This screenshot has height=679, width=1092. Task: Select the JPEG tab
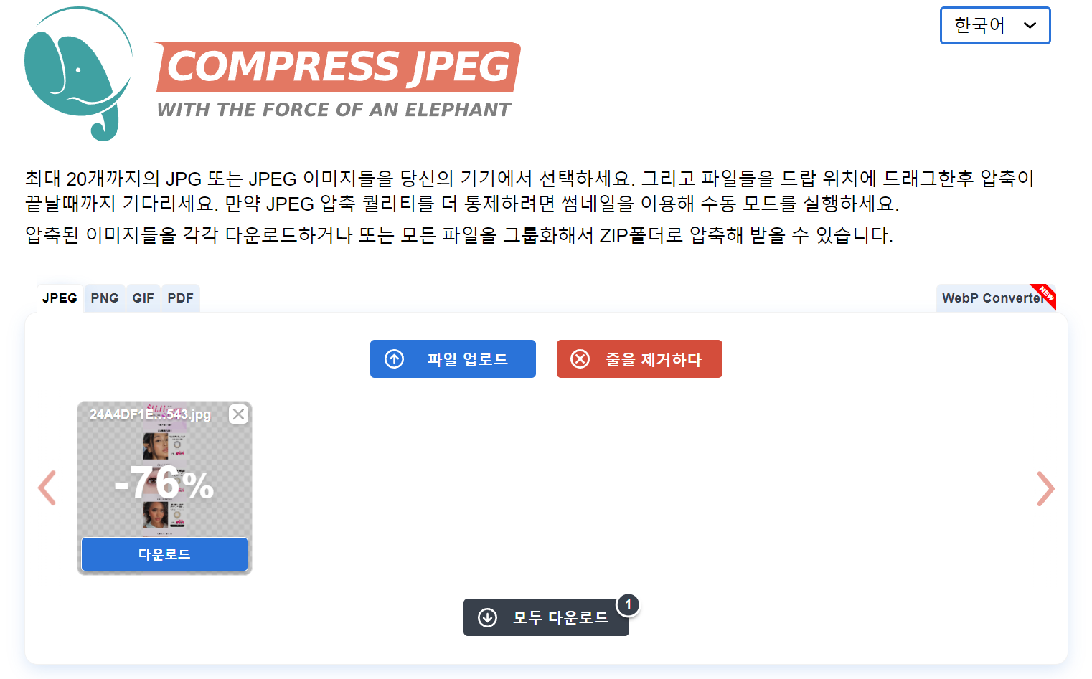pyautogui.click(x=60, y=298)
